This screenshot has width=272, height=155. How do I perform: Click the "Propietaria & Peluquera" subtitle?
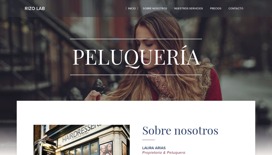164,153
